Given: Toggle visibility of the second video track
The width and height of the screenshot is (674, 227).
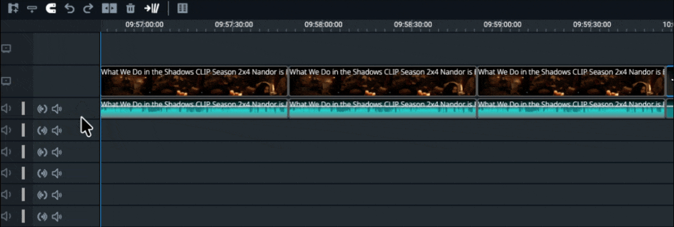Looking at the screenshot, I should click(x=6, y=81).
